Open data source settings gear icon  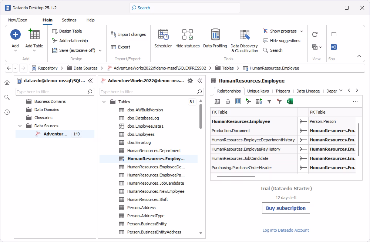[190, 81]
